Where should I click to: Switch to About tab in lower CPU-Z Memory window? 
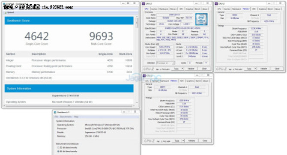point(206,81)
